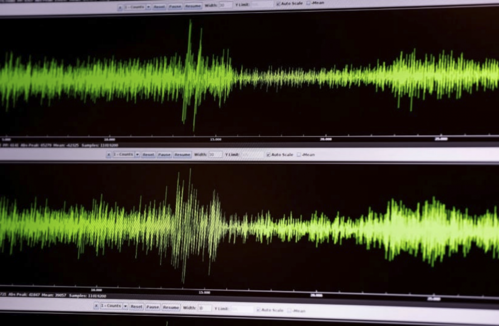Open the Counts dropdown in the bottom toolbar

(x=114, y=306)
